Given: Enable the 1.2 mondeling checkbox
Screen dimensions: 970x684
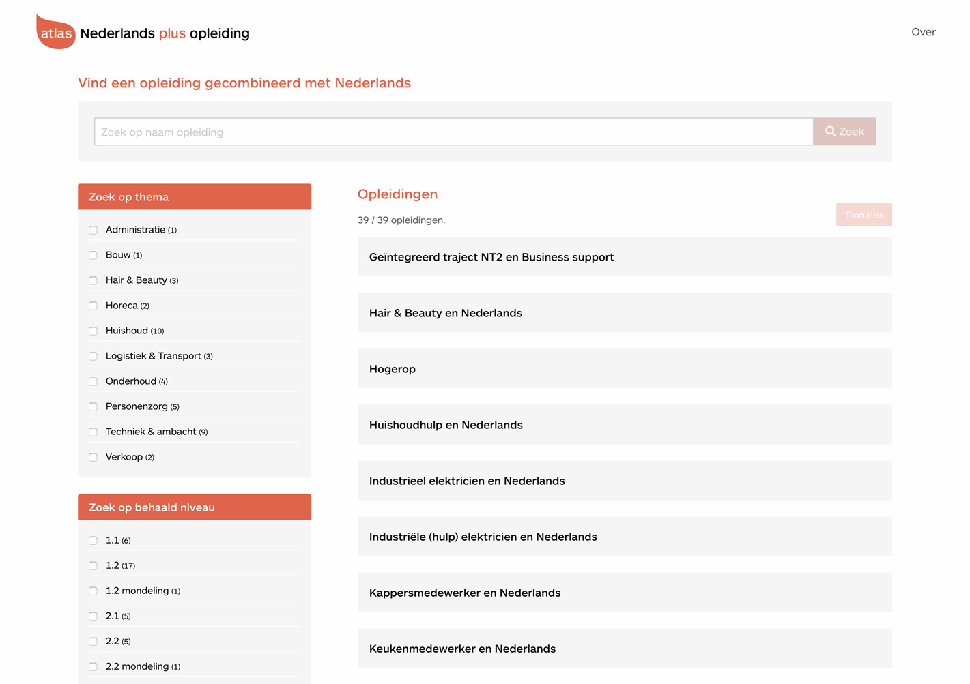Looking at the screenshot, I should 93,591.
